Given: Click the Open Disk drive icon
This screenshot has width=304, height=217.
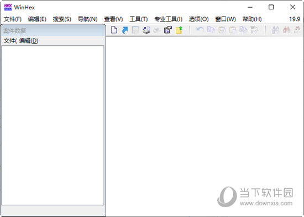Looking at the screenshot, I should tap(146, 30).
